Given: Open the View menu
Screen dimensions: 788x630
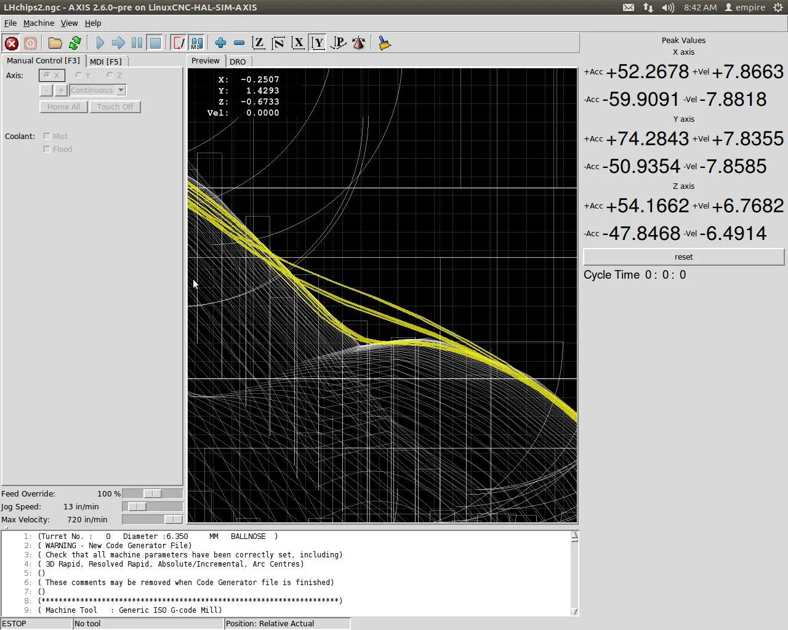Looking at the screenshot, I should (69, 23).
